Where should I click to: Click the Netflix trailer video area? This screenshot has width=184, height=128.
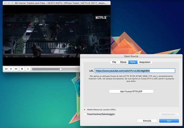tap(57, 35)
